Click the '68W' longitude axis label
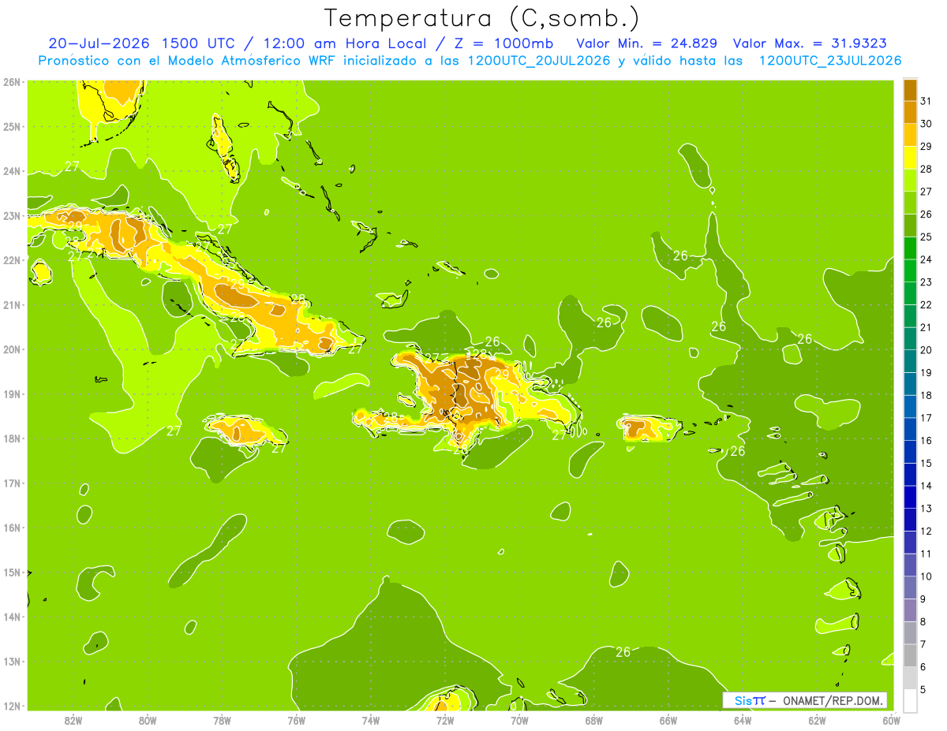Image resolution: width=947 pixels, height=731 pixels. click(x=594, y=720)
